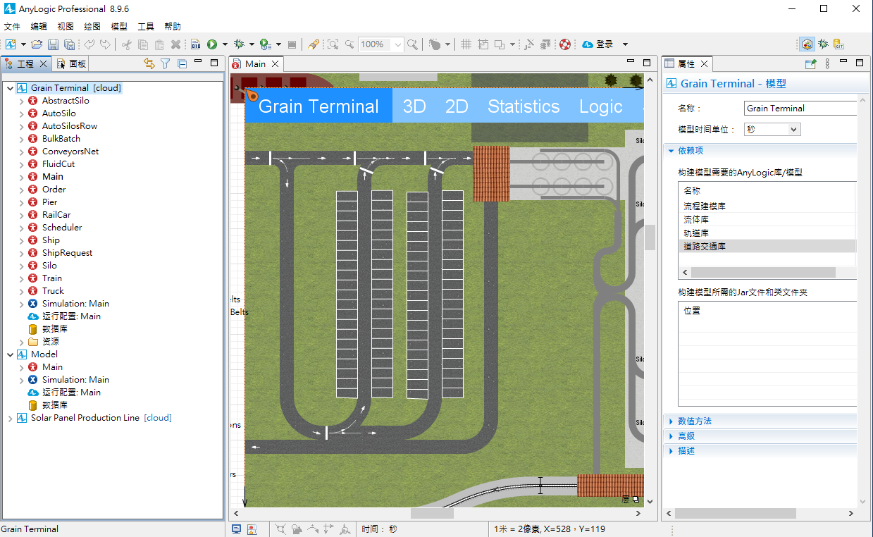This screenshot has width=873, height=537.
Task: Switch to the 面板 tab
Action: tap(71, 63)
